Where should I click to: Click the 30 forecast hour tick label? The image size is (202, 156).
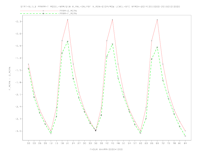(x=84, y=143)
